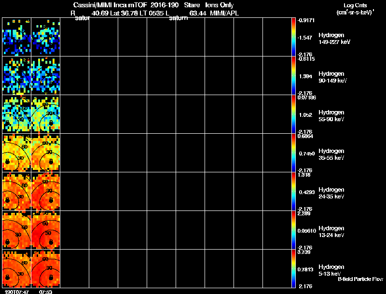View the 13-24 keV image at 07:53

point(46,230)
